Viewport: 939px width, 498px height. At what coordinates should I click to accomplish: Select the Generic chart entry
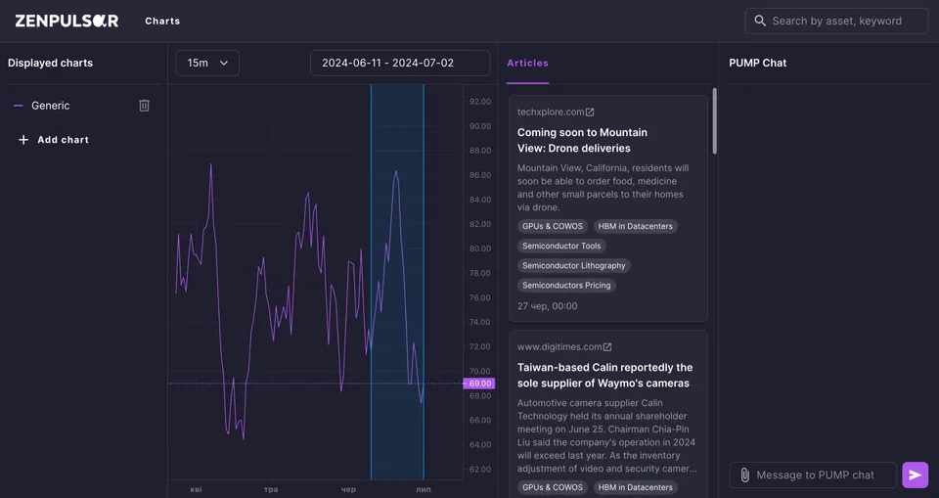(x=50, y=106)
